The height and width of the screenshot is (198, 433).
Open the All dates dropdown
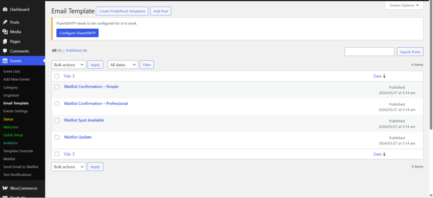123,65
